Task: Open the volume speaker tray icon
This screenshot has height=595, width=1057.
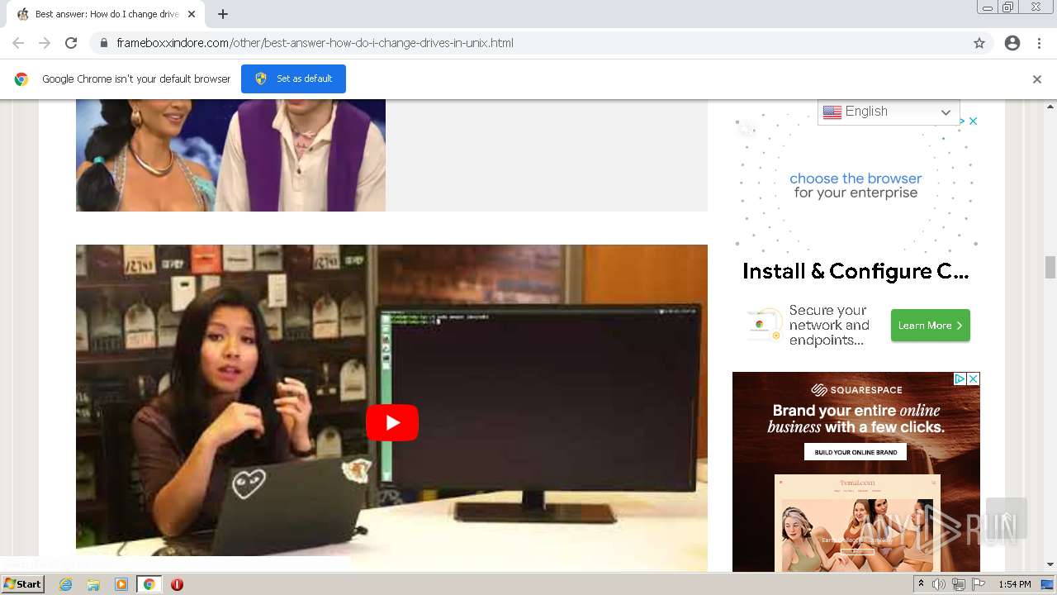Action: [939, 584]
